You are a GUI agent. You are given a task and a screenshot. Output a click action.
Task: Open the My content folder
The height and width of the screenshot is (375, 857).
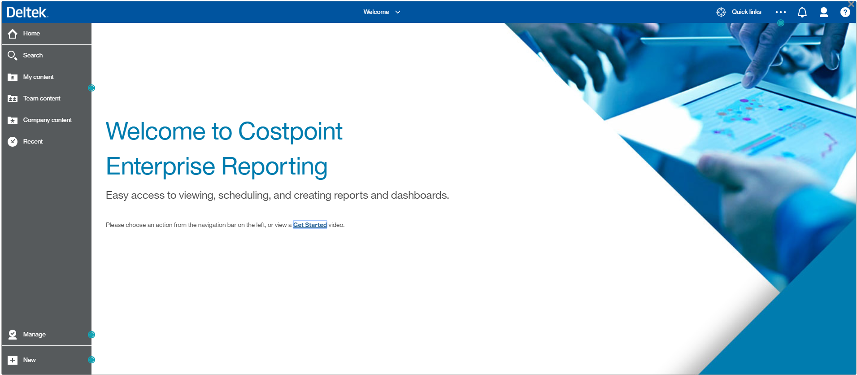[x=13, y=77]
